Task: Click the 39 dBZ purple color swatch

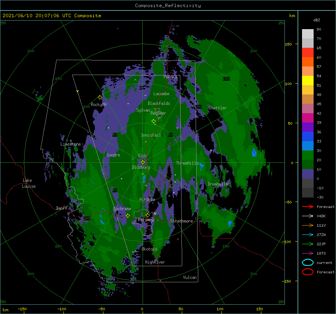Action: pos(308,127)
